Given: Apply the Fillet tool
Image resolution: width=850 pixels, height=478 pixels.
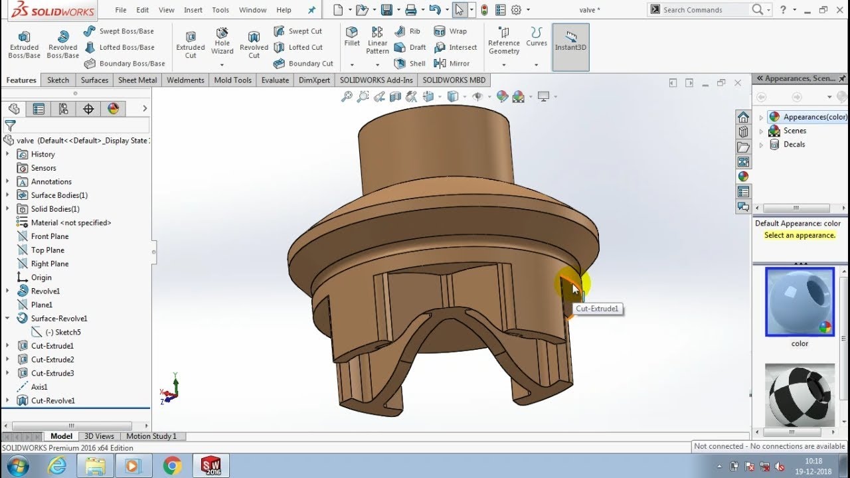Looking at the screenshot, I should (x=352, y=37).
